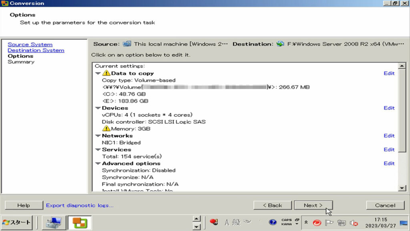Collapse the Advanced options section
The width and height of the screenshot is (410, 231).
tap(98, 164)
